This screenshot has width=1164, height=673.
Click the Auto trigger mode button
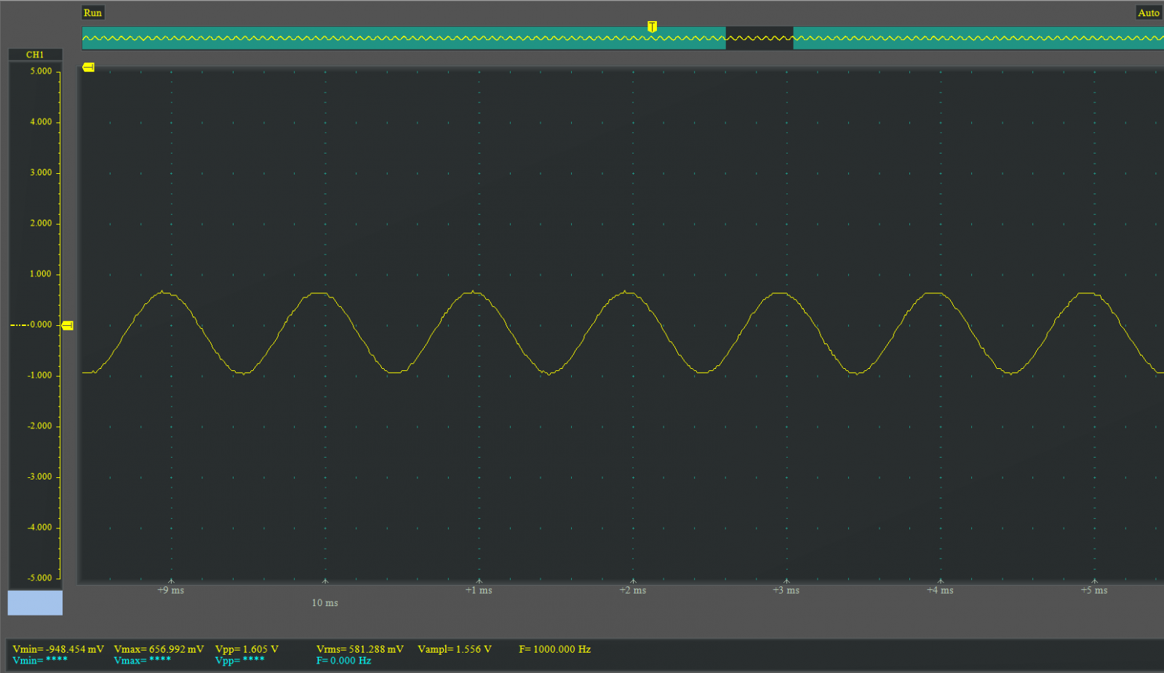click(1148, 12)
